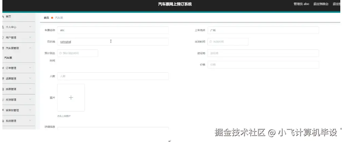Expand the 留言板管理 menu chevron

pyautogui.click(x=30, y=110)
